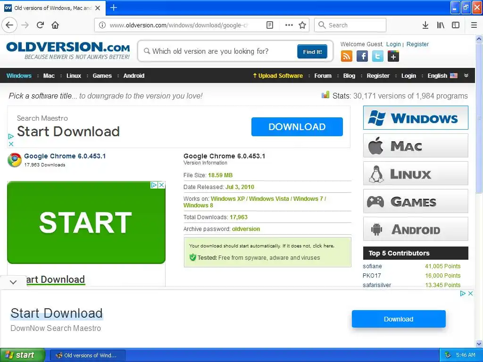This screenshot has width=483, height=362.
Task: Select Mac in the navigation bar
Action: click(49, 76)
